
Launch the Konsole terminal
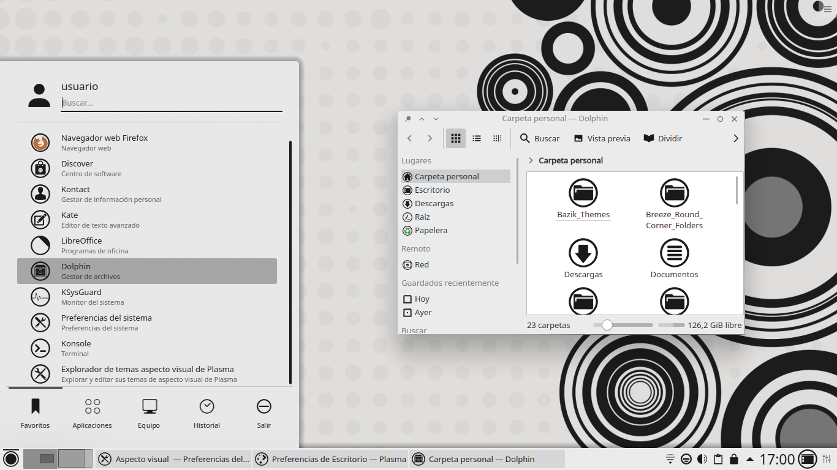pos(147,348)
